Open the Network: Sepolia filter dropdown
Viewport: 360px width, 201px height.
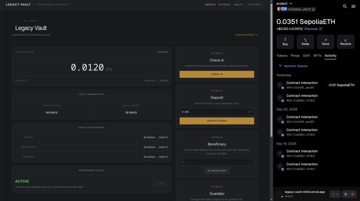point(293,66)
